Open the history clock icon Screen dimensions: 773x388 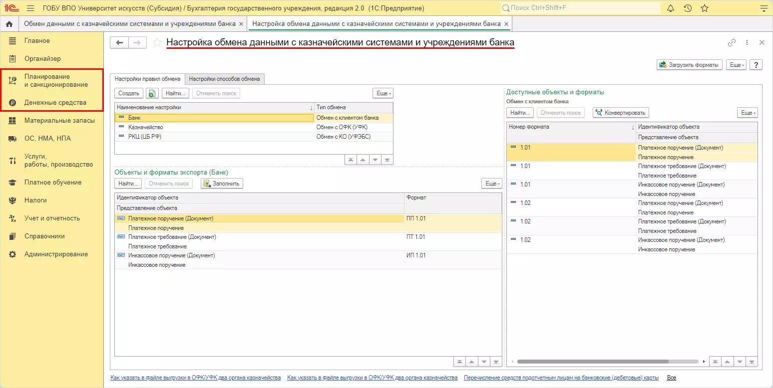(688, 8)
